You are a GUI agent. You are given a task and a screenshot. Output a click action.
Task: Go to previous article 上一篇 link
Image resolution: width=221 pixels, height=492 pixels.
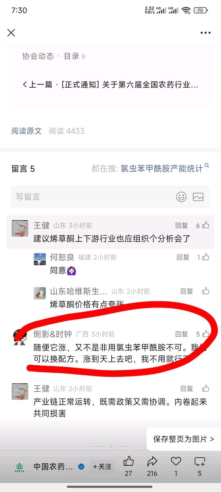tap(110, 85)
